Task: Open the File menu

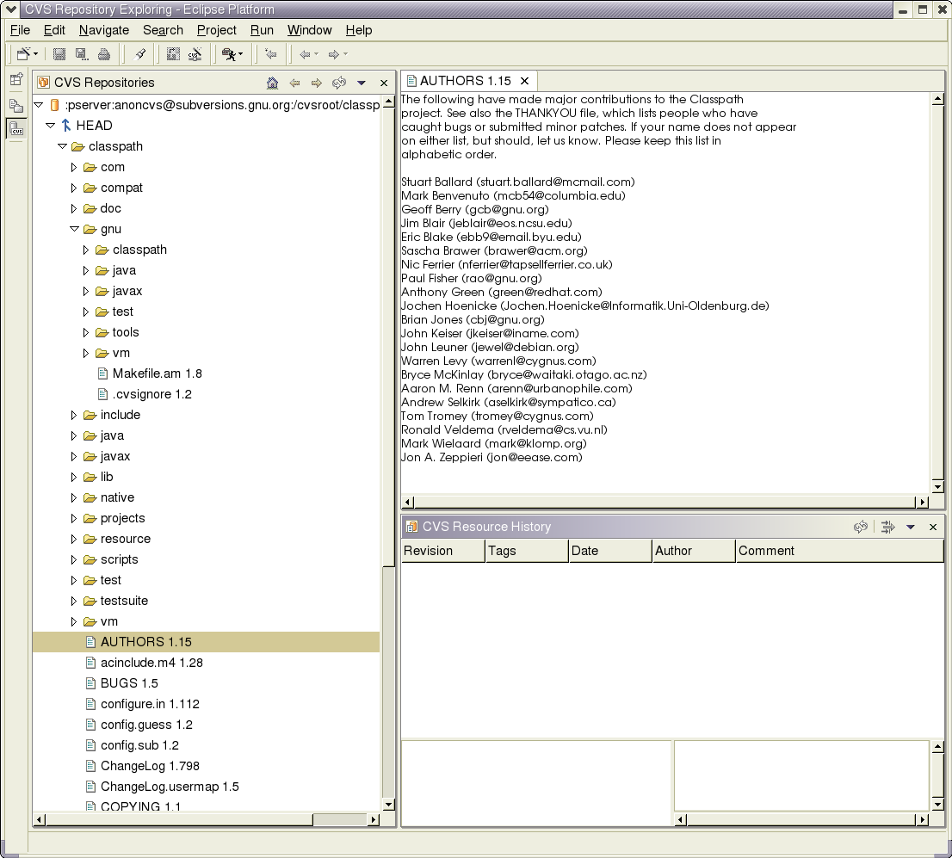Action: point(20,30)
